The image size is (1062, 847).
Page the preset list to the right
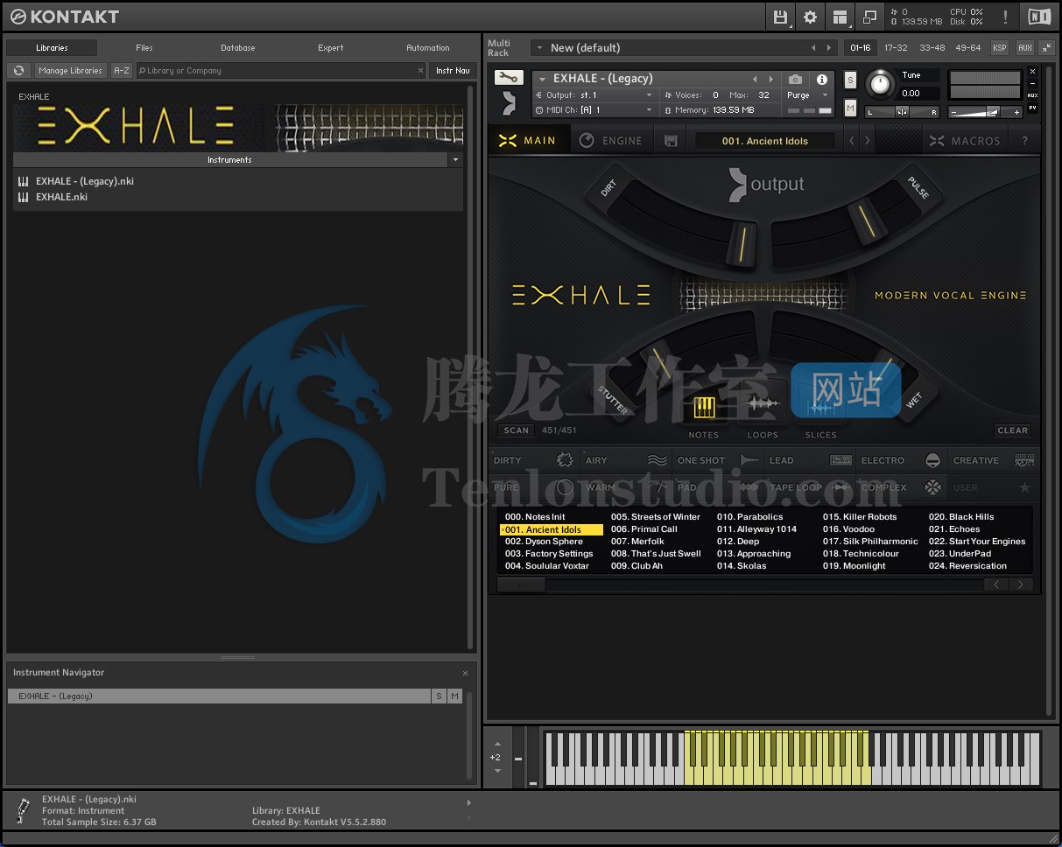pos(1021,584)
